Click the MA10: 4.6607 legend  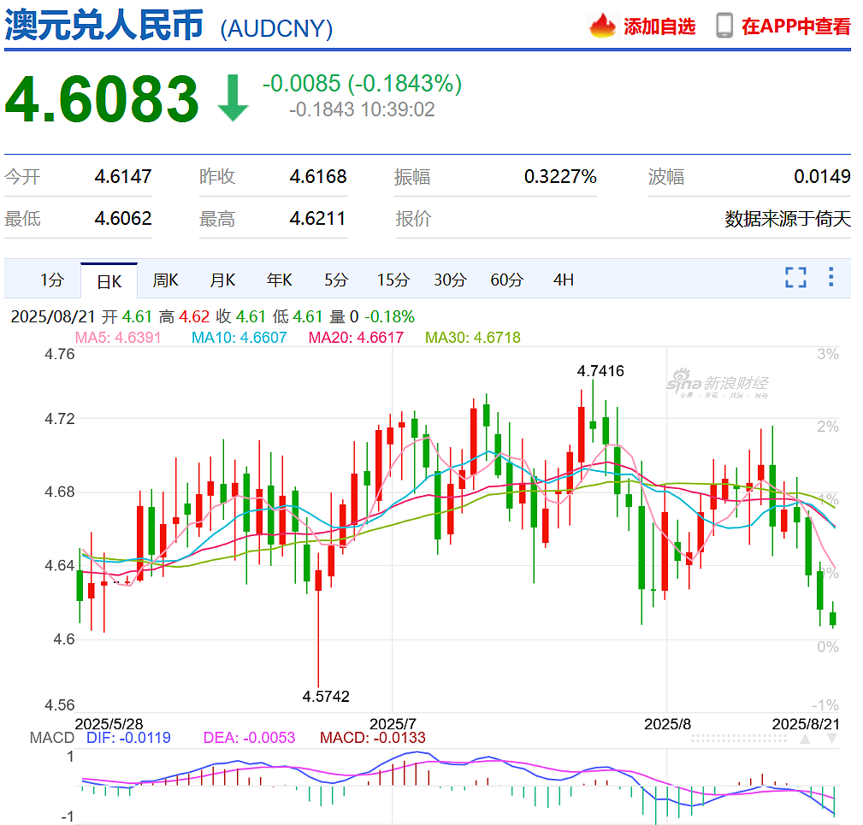point(239,337)
